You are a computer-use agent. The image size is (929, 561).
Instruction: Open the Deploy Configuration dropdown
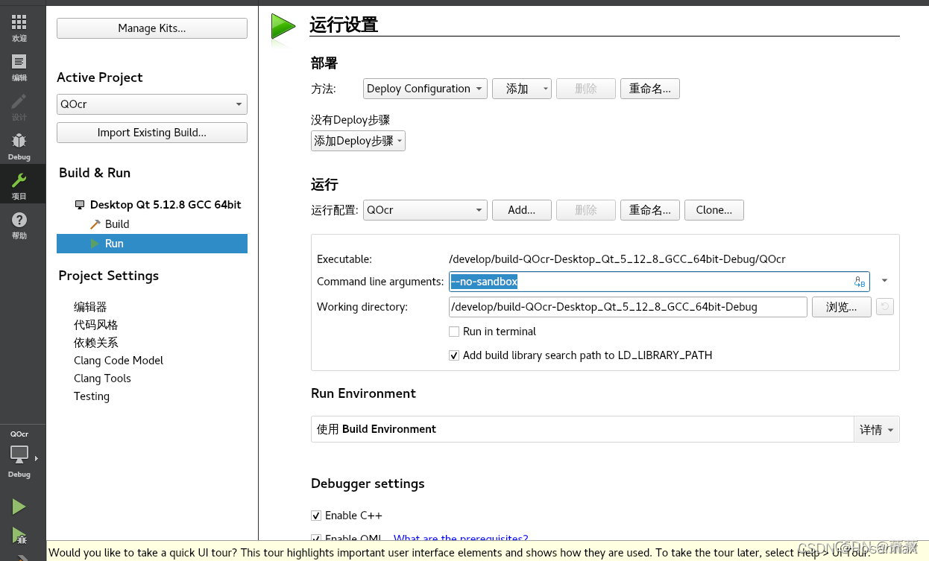(424, 88)
